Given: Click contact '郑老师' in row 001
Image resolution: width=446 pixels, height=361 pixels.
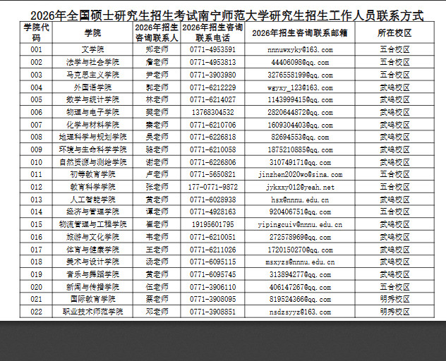Looking at the screenshot, I should click(x=157, y=49).
